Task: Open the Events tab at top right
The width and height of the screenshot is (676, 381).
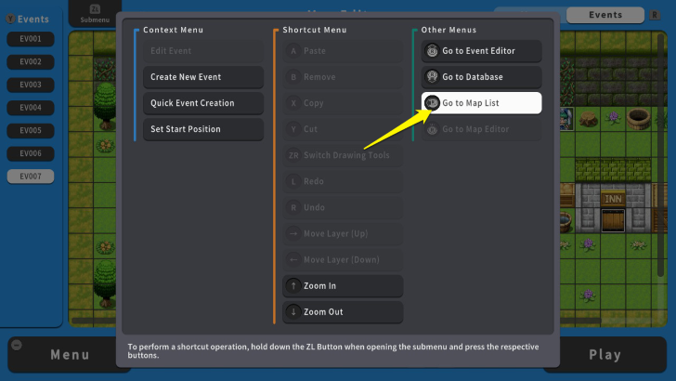Action: coord(605,15)
